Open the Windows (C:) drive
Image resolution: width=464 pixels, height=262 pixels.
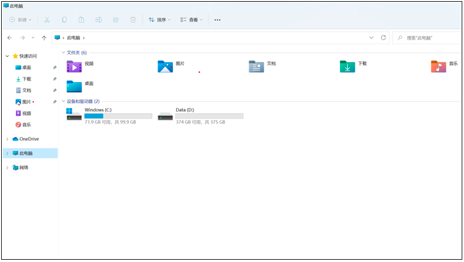click(x=74, y=114)
